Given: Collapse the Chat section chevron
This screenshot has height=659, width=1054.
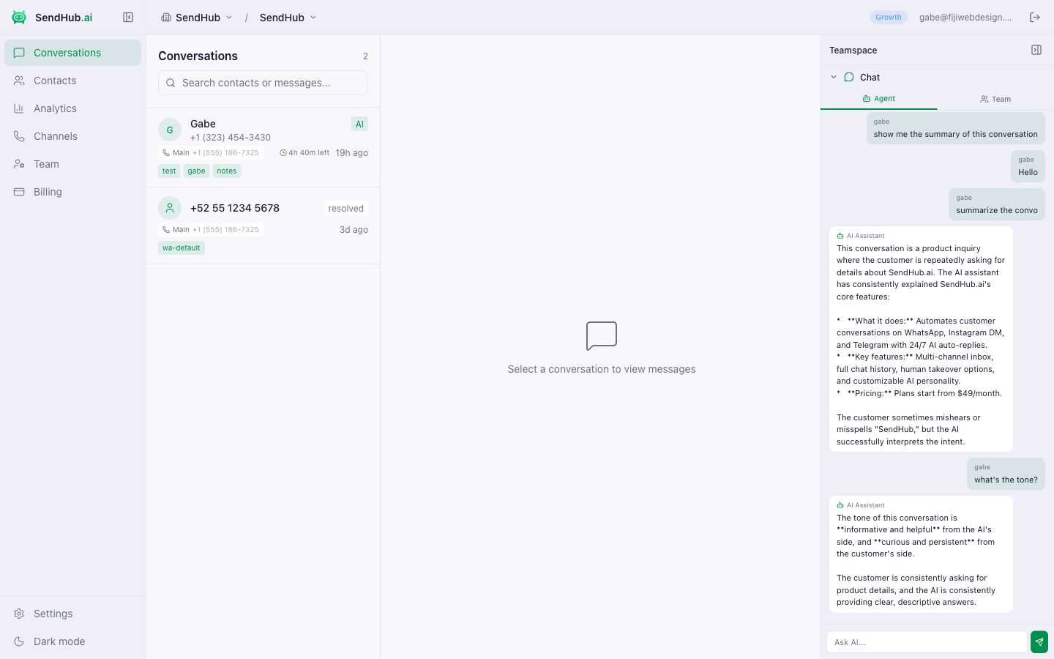Looking at the screenshot, I should click(x=834, y=77).
